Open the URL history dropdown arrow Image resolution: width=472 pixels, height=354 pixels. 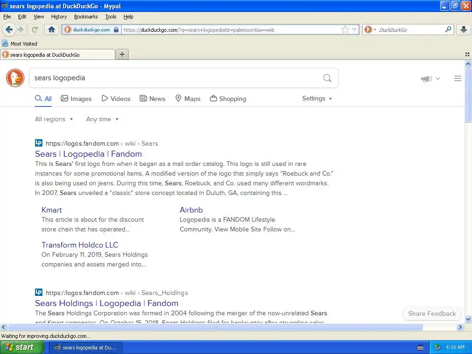point(354,29)
